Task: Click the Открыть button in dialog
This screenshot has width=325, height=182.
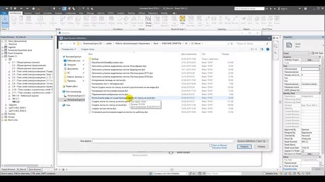Action: [244, 147]
